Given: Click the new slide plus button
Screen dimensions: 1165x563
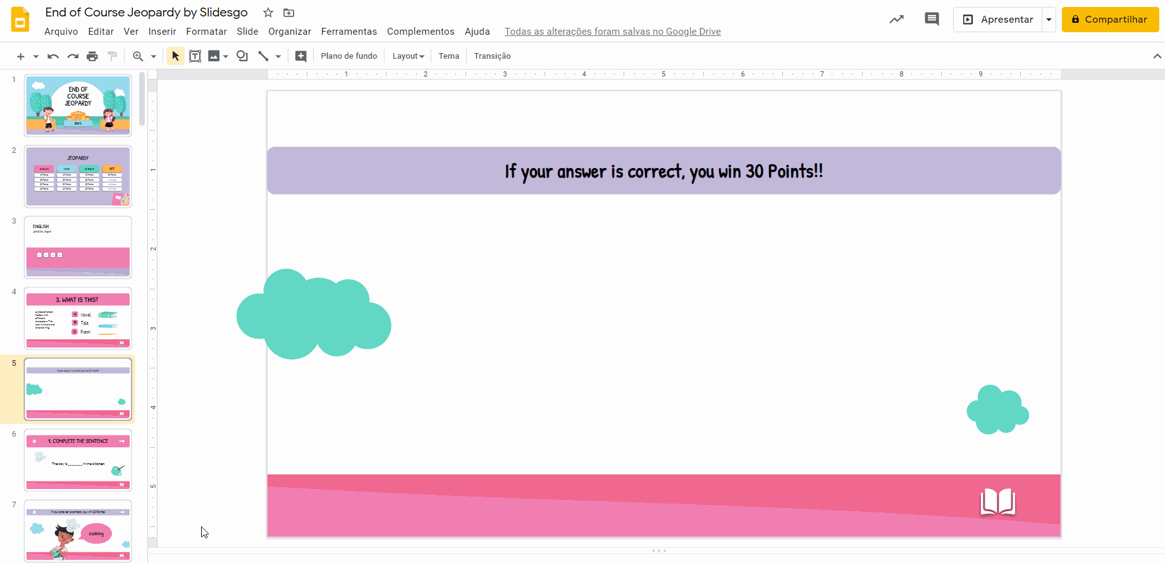Looking at the screenshot, I should click(20, 56).
